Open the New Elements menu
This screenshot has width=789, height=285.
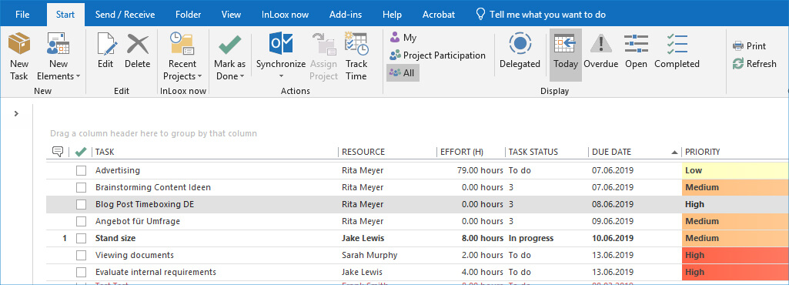click(x=59, y=56)
